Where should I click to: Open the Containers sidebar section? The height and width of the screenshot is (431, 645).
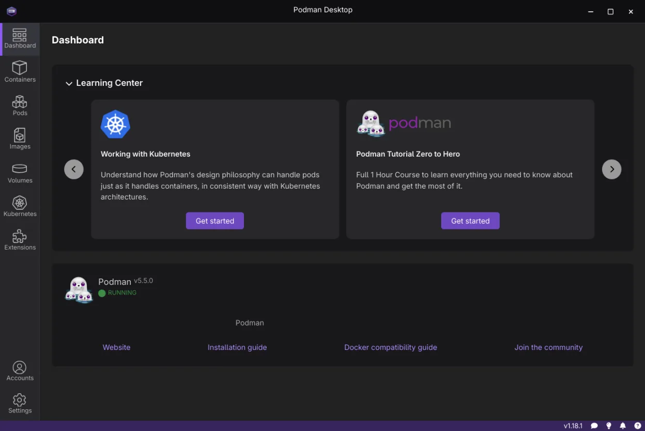(x=20, y=72)
